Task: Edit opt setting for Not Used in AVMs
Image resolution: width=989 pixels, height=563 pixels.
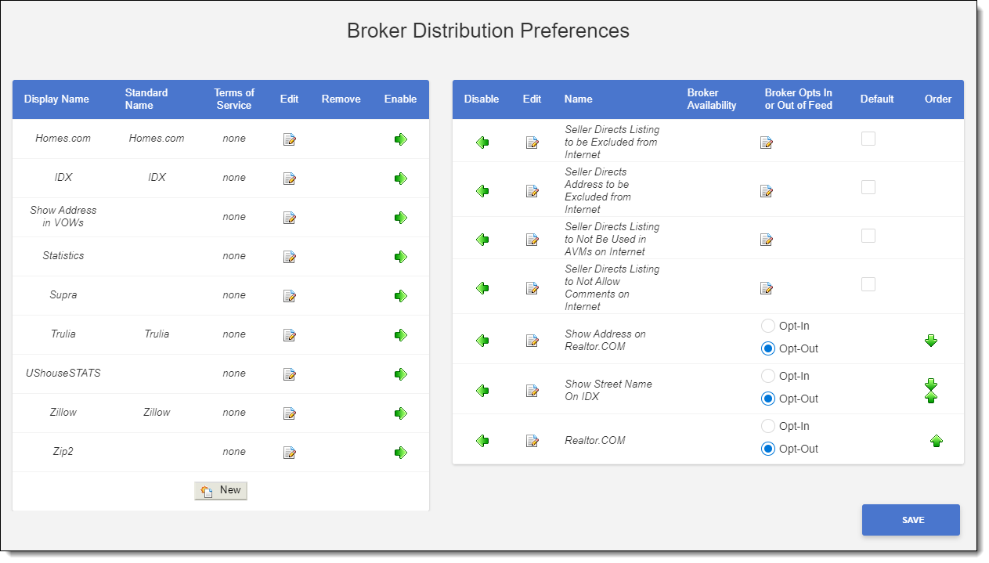Action: pyautogui.click(x=766, y=240)
